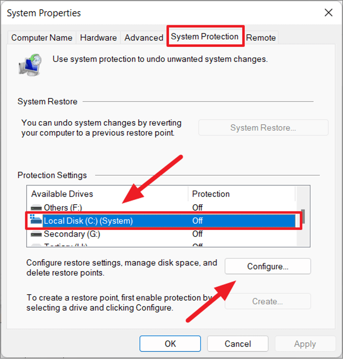Close the System Properties dialog
Viewport: 343px width, 359px height.
pos(328,13)
